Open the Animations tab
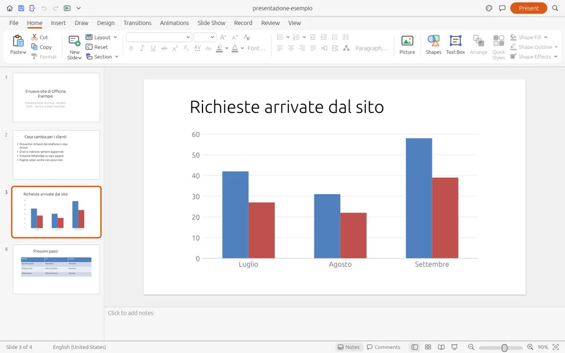The height and width of the screenshot is (353, 565). pyautogui.click(x=174, y=23)
